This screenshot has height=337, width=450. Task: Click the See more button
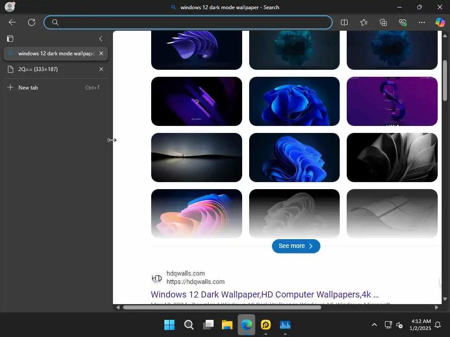[296, 246]
